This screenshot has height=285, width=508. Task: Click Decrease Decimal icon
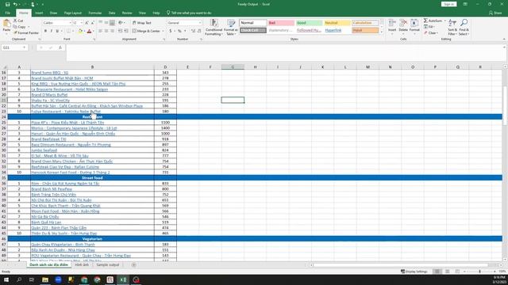[199, 32]
